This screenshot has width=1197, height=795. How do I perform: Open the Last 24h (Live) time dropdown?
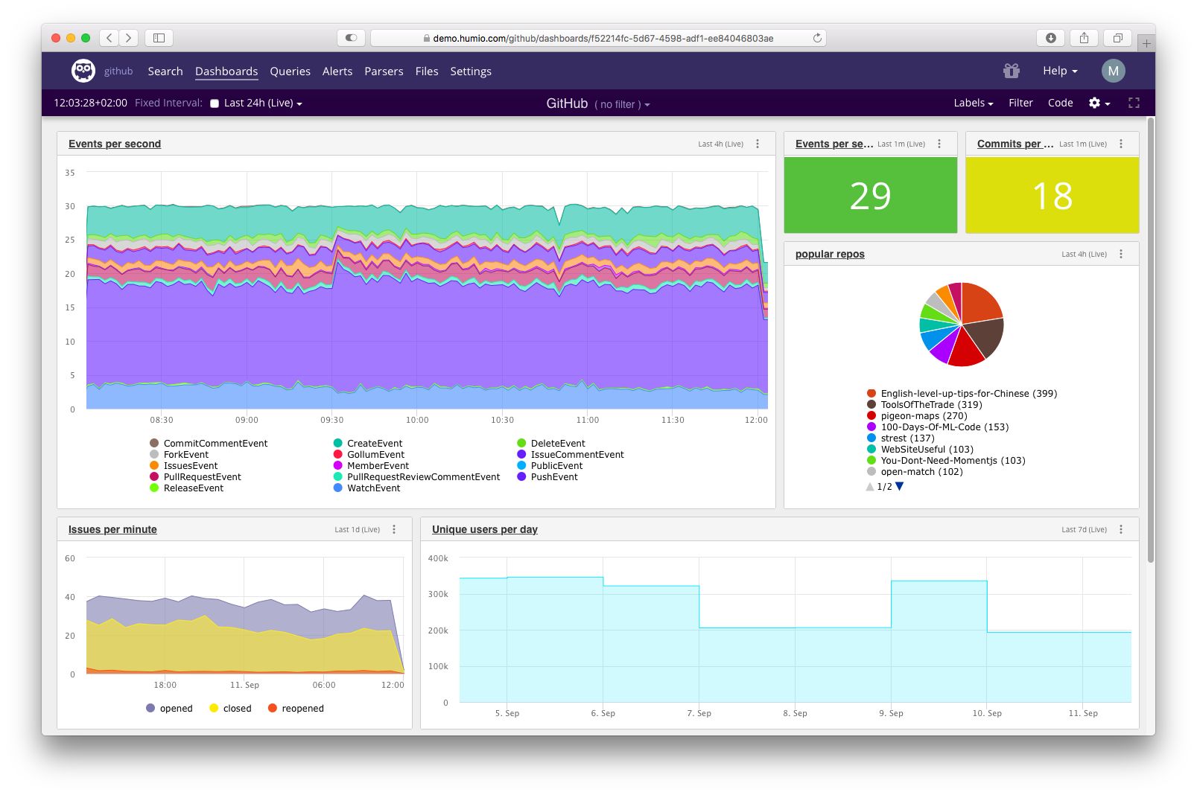[x=259, y=103]
